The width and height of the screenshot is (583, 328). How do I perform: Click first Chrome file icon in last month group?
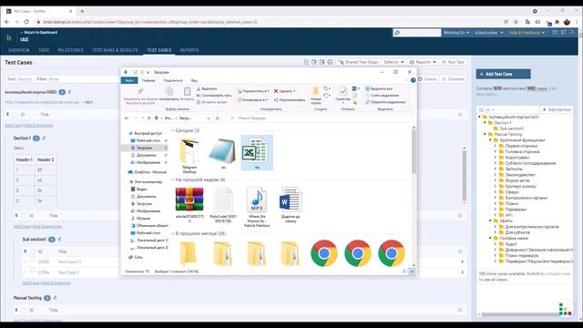coord(324,253)
